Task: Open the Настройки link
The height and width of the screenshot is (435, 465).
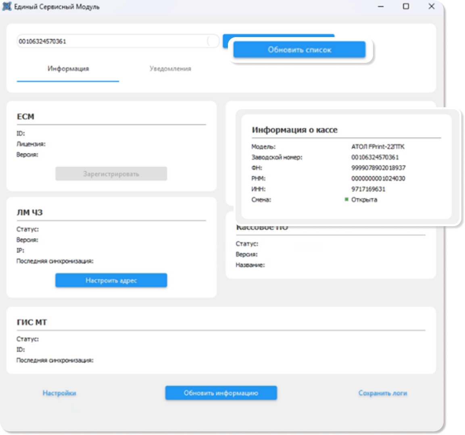Action: tap(59, 393)
